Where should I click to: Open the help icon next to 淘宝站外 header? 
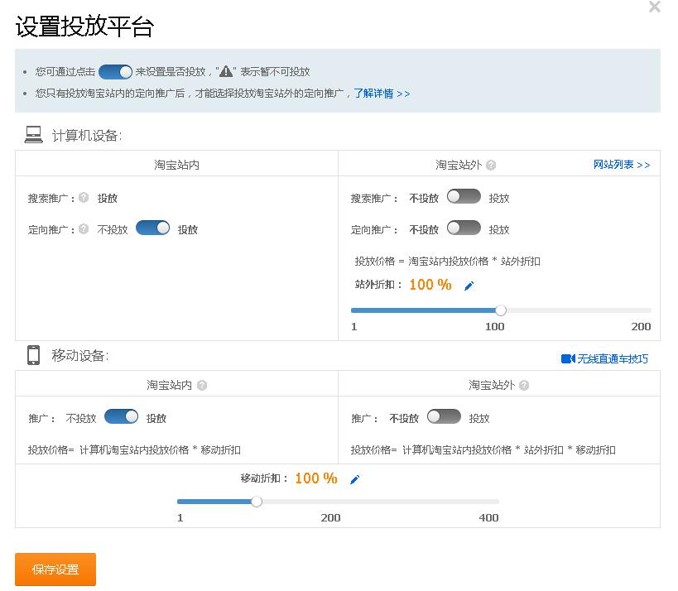489,164
